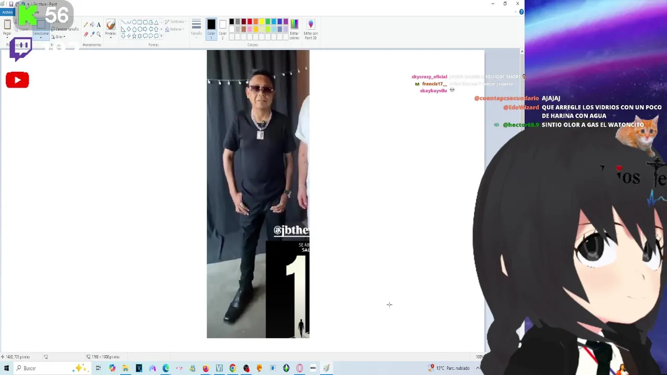Open the weather widget 13°C Parc. nublado
Viewport: 667px width, 375px height.
(449, 368)
